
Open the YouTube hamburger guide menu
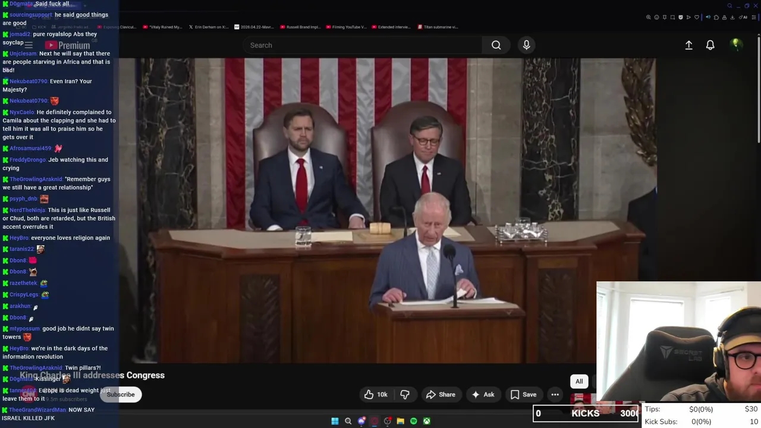(28, 45)
